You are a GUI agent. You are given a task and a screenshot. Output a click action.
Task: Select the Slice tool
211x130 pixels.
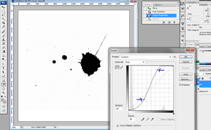coord(3,27)
